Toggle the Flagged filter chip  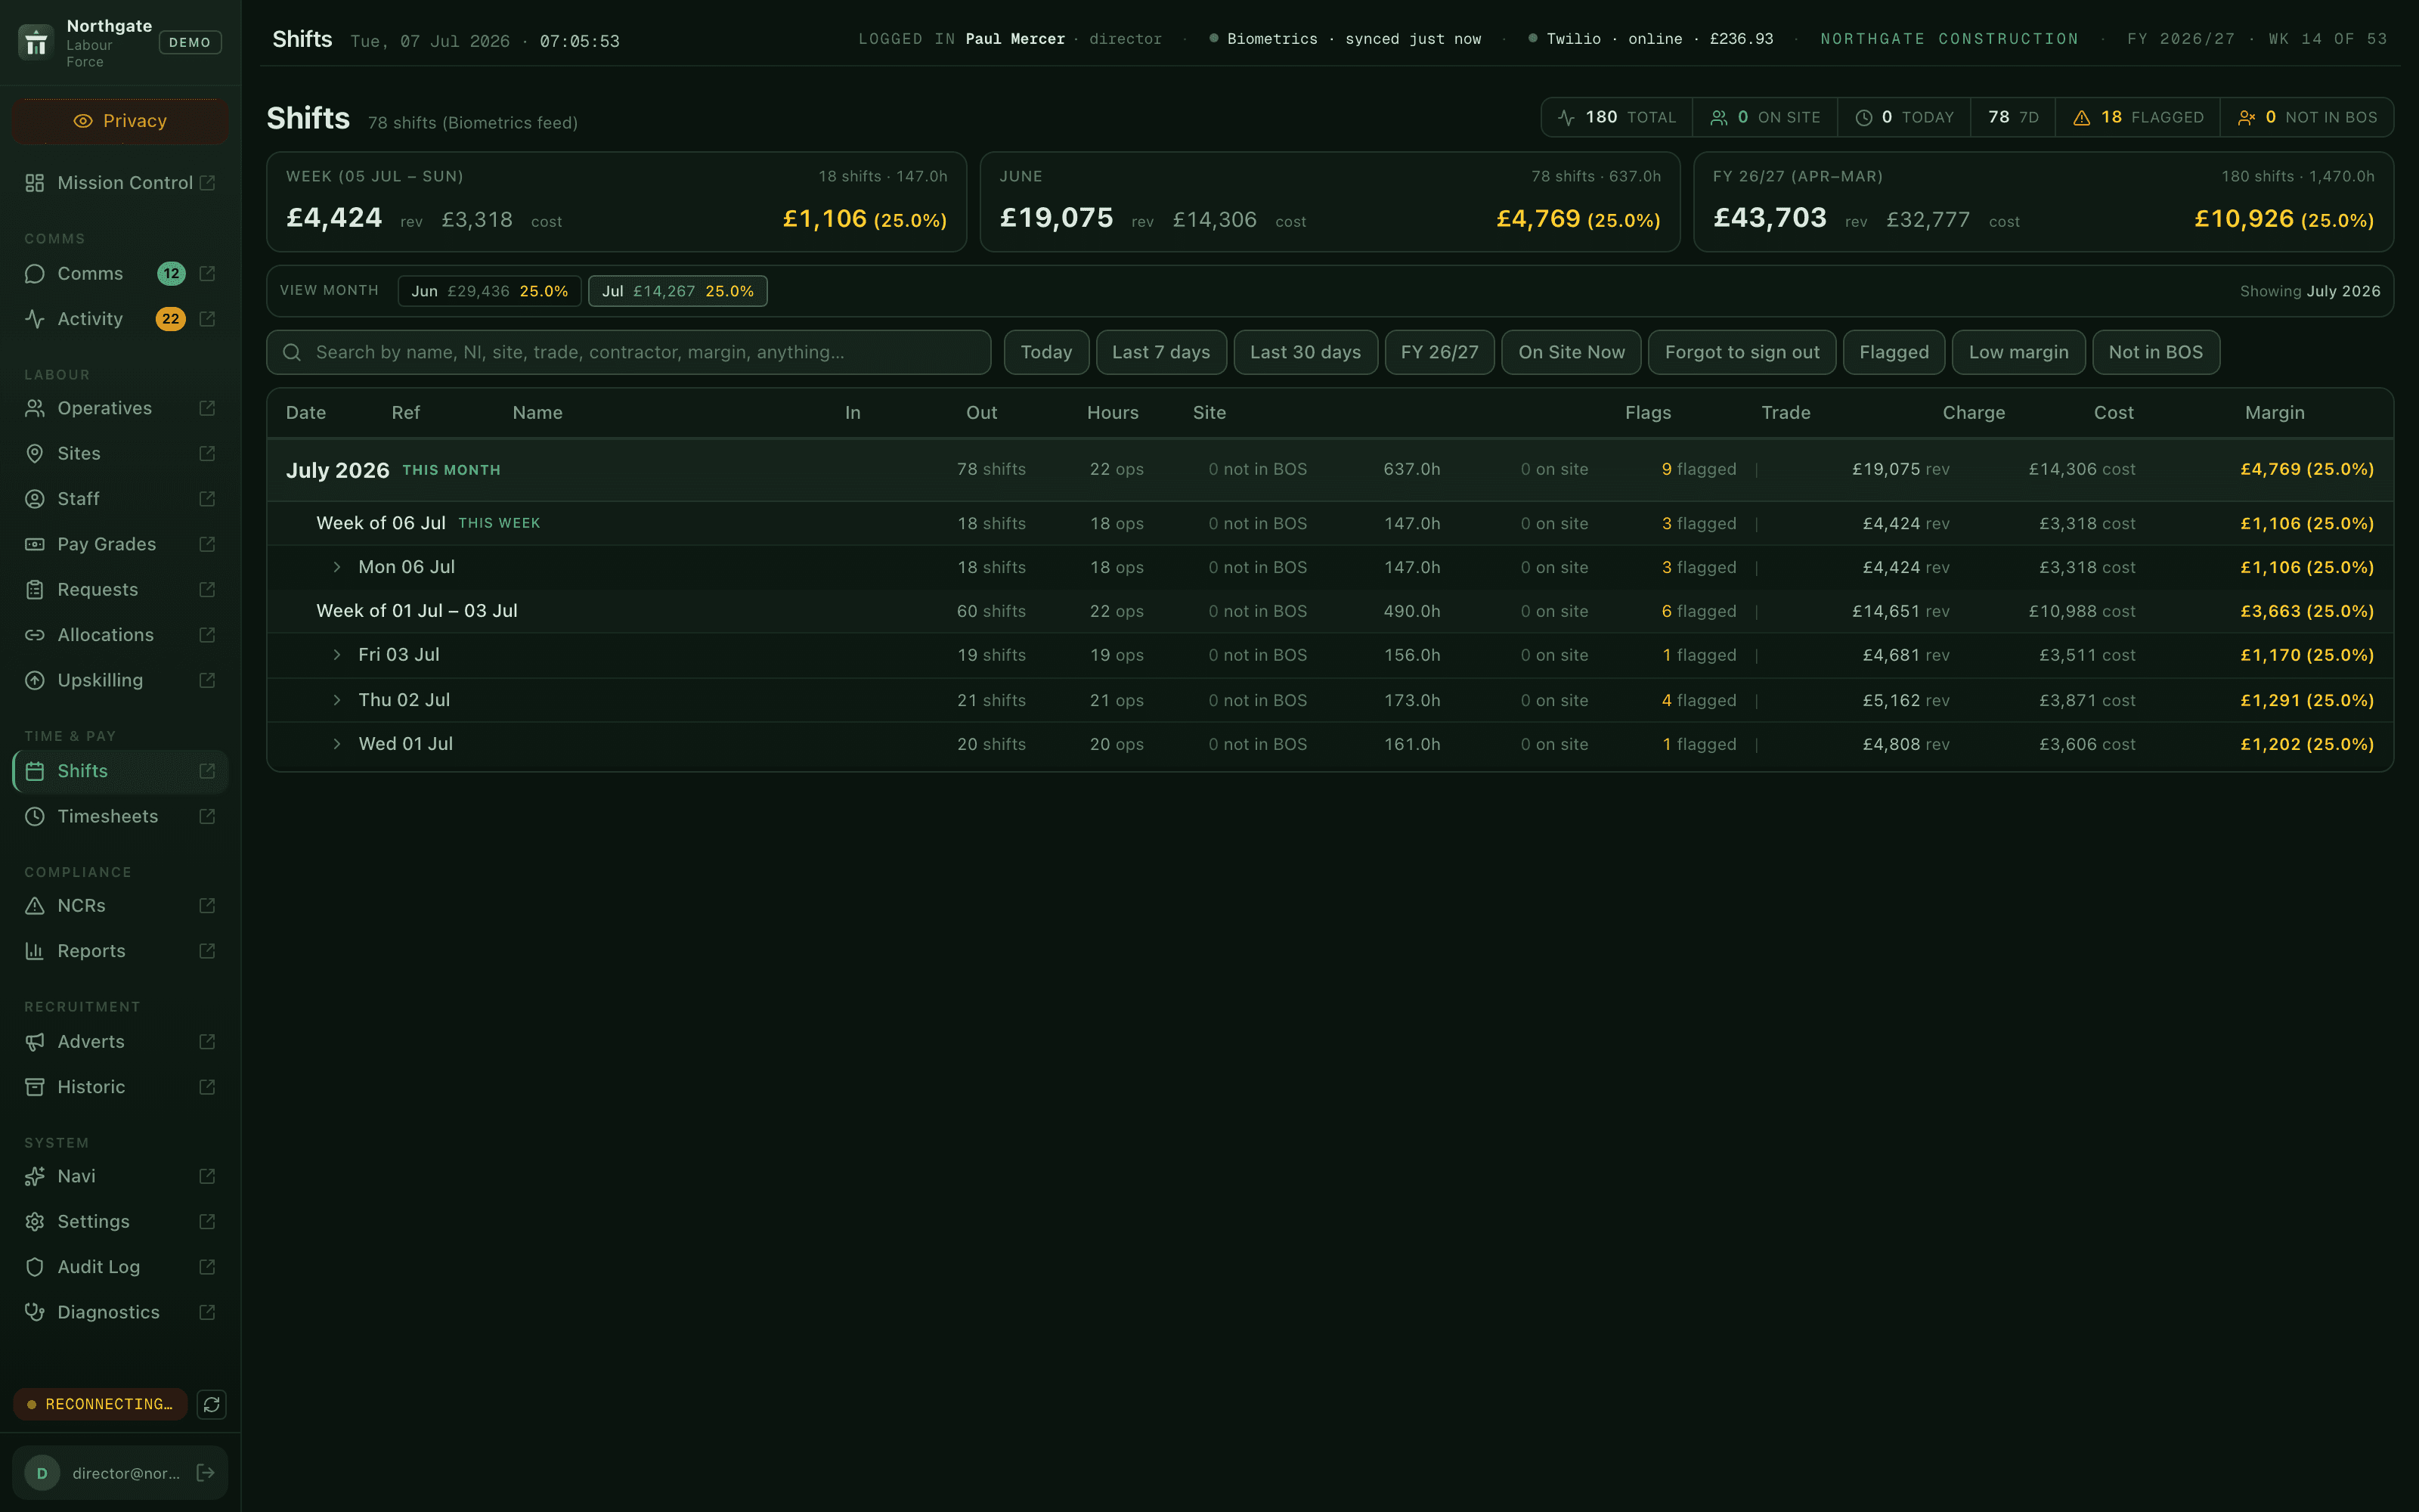1893,353
